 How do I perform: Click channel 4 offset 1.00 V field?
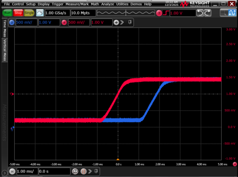(101, 22)
